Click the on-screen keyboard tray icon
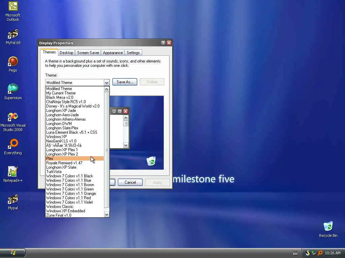This screenshot has width=345, height=258. point(295,253)
